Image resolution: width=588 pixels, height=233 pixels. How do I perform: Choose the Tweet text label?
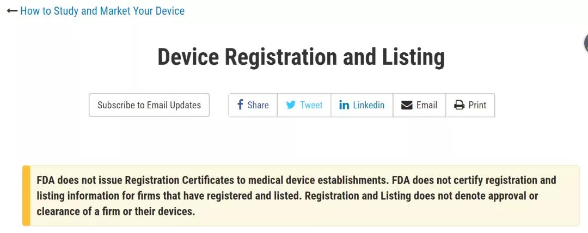(x=311, y=105)
